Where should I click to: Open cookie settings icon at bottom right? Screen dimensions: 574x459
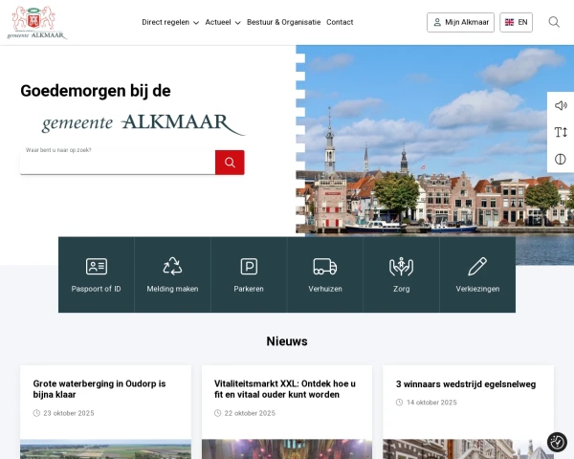557,442
